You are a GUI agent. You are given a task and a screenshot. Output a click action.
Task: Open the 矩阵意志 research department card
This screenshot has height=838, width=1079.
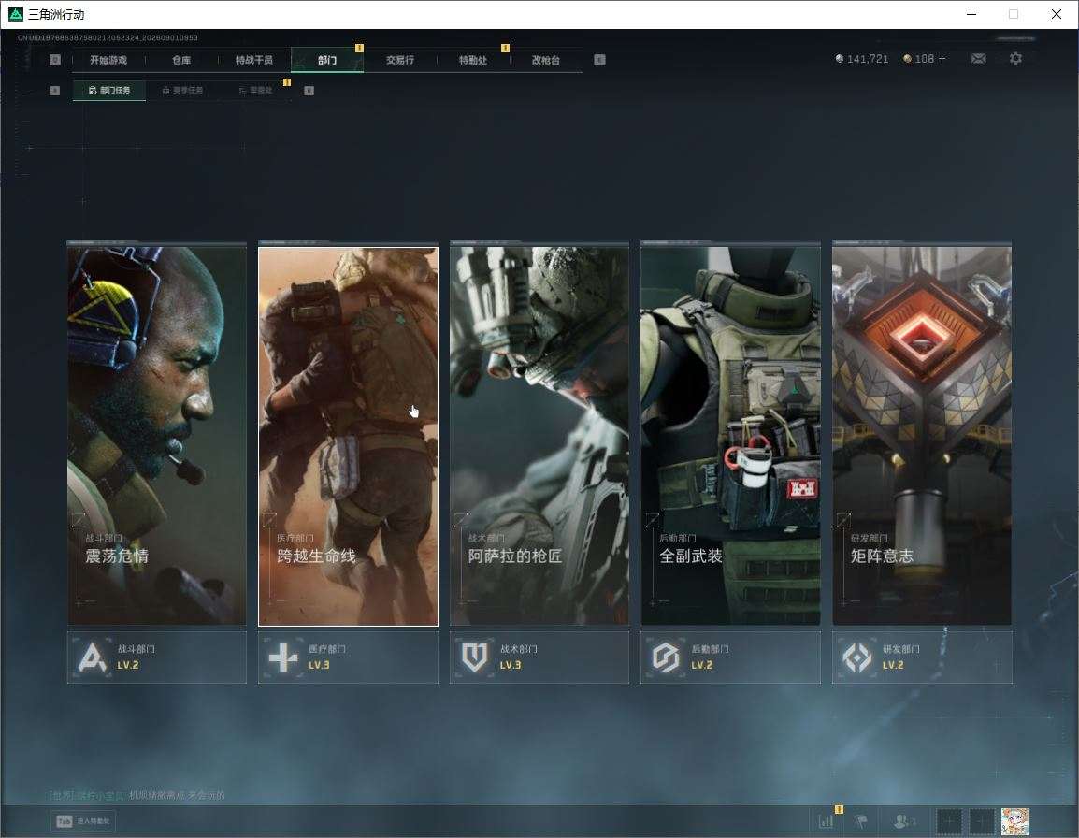(922, 435)
